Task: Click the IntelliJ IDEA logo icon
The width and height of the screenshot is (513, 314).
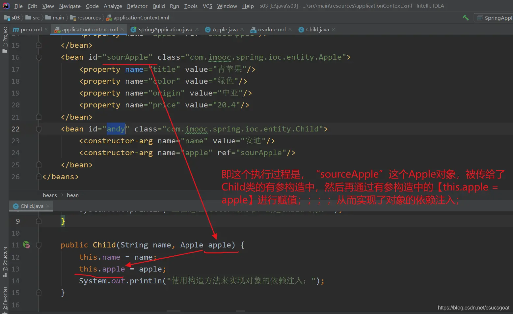Action: point(6,6)
